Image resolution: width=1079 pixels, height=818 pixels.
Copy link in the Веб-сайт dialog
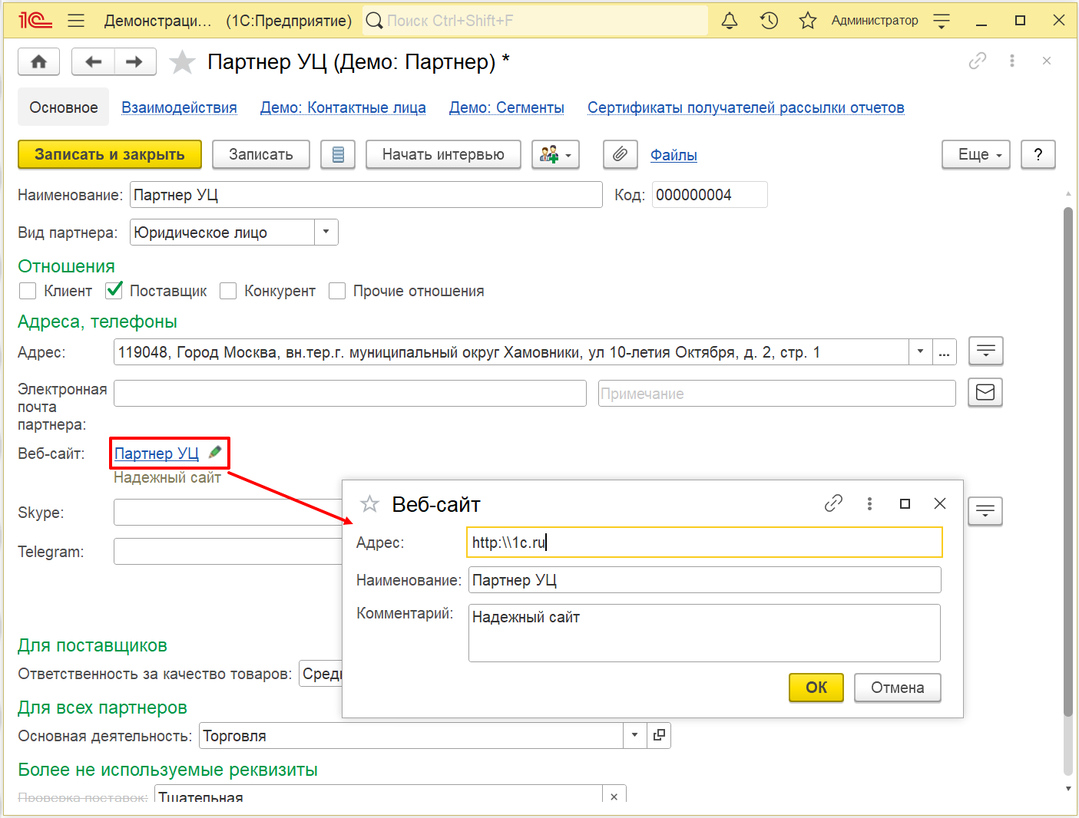point(833,503)
